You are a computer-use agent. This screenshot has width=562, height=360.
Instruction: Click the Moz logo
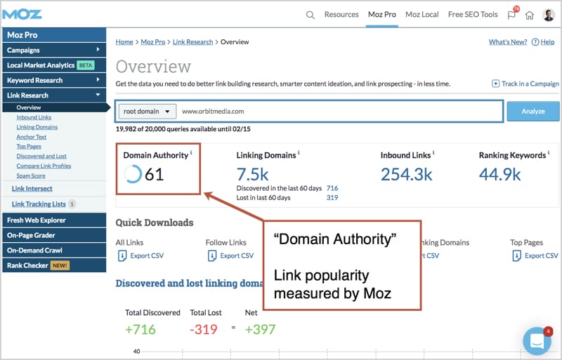click(22, 14)
